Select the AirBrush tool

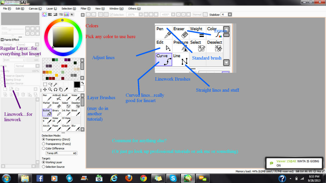point(57,97)
